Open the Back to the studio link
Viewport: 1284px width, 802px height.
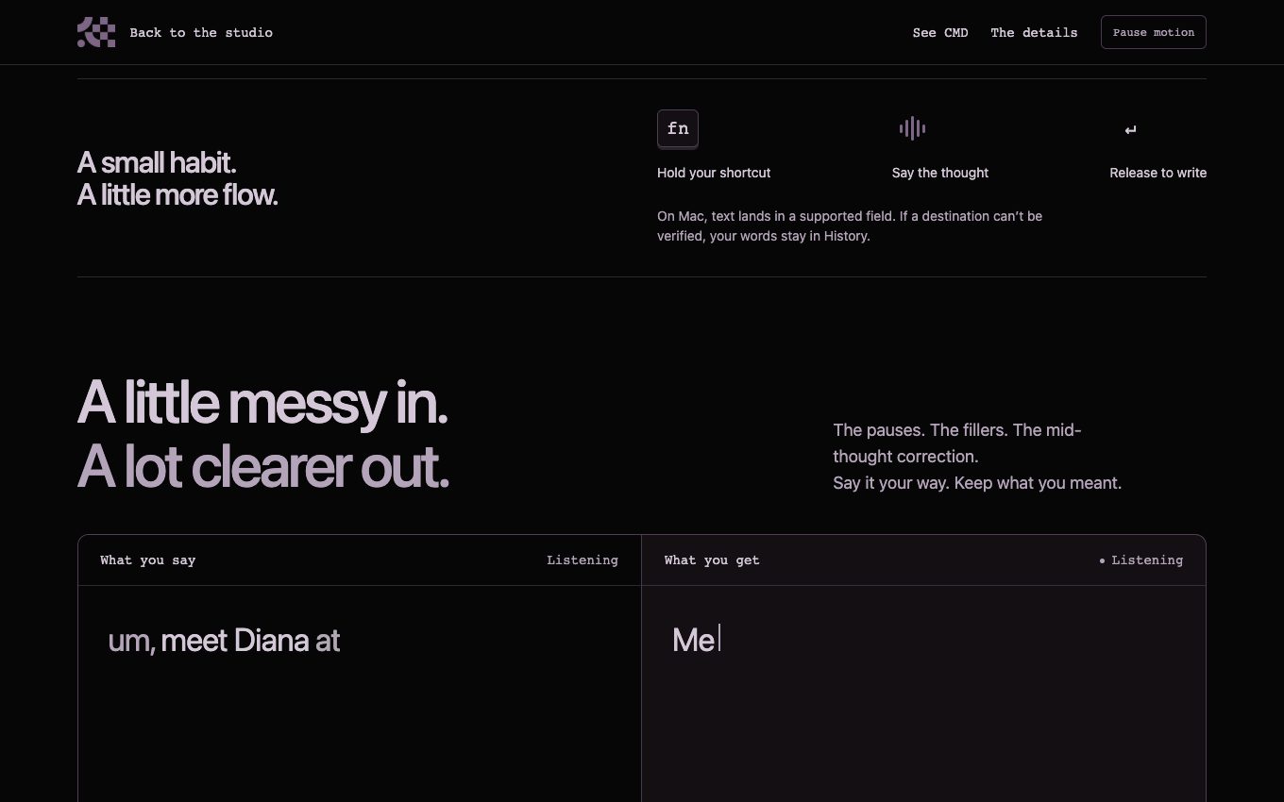201,32
